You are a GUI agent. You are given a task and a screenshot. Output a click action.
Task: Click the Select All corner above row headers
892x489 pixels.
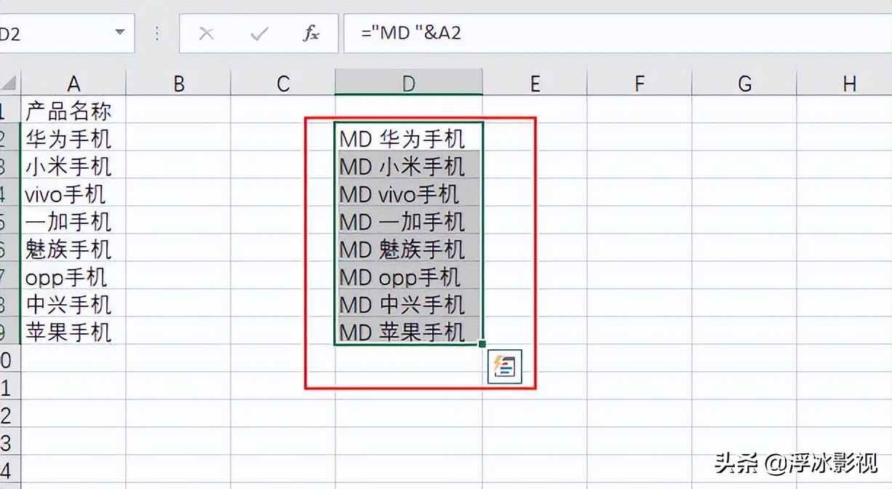point(6,82)
